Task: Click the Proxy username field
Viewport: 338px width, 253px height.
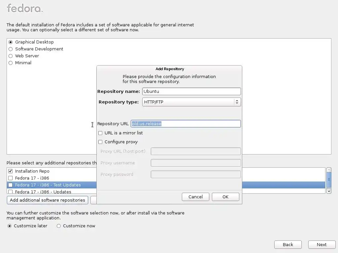Action: click(196, 163)
